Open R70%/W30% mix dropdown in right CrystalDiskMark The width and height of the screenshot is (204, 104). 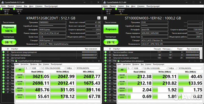tap(191, 68)
